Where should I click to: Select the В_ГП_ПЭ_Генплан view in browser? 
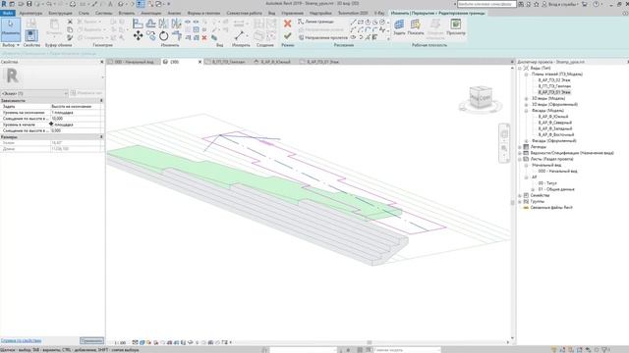tap(554, 86)
